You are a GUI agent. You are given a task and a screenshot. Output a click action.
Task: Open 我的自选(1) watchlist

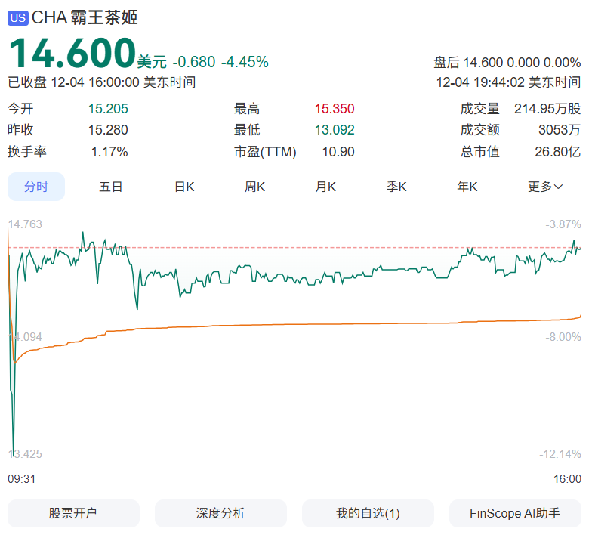(x=368, y=513)
